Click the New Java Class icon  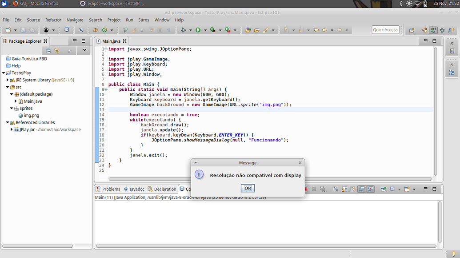click(x=104, y=30)
